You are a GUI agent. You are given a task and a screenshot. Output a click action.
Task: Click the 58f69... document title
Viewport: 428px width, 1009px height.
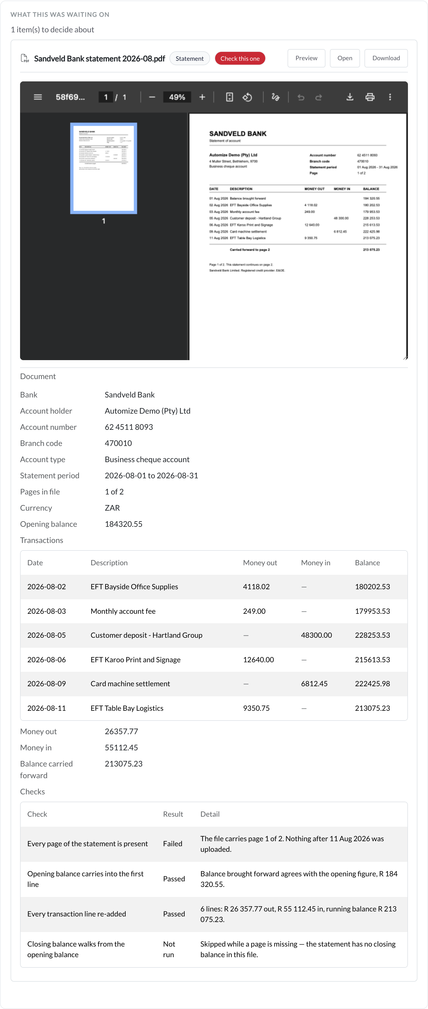[70, 97]
